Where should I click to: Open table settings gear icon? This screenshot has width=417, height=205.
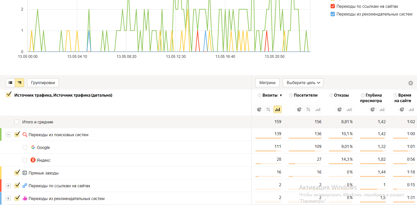411,83
